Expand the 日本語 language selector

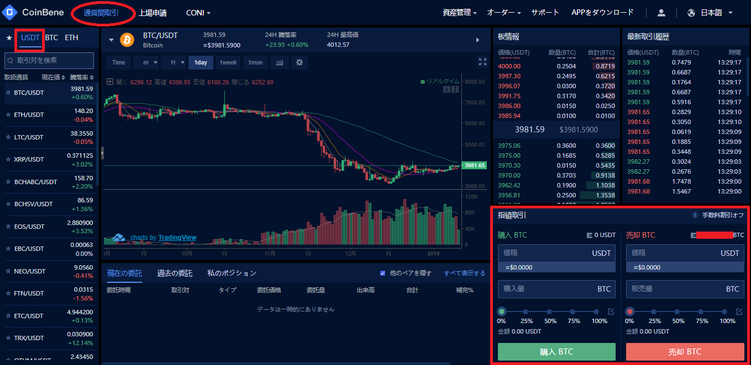click(x=711, y=13)
